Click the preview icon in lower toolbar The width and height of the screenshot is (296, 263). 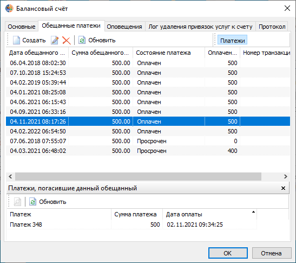(x=17, y=202)
